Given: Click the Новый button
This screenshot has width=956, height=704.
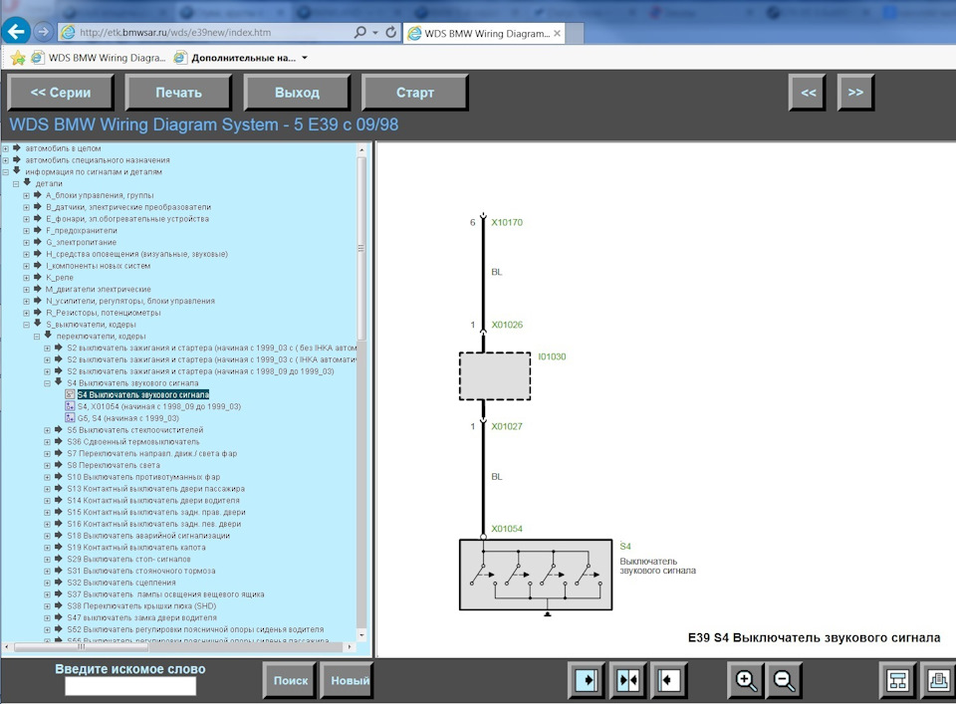Looking at the screenshot, I should (x=348, y=680).
